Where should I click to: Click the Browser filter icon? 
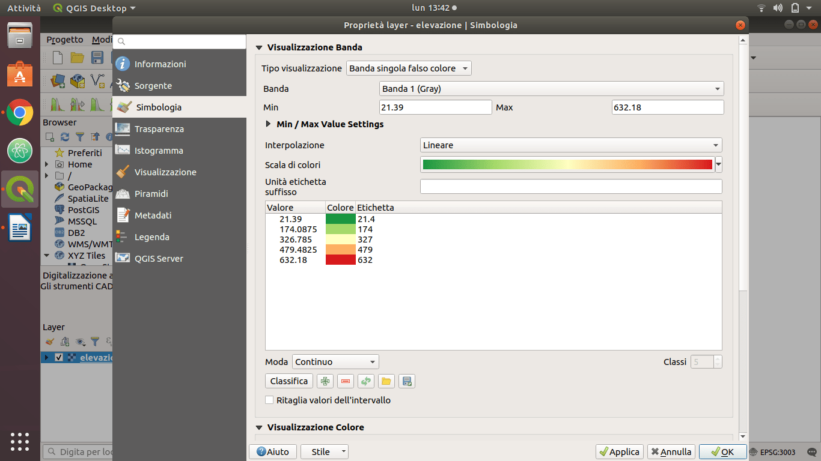[79, 137]
